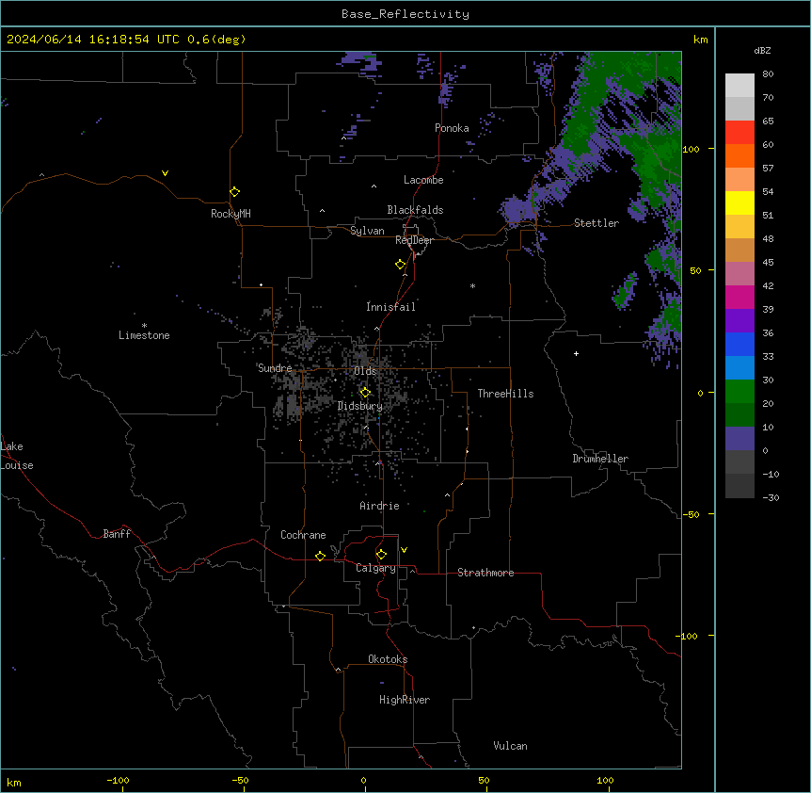This screenshot has width=811, height=793.
Task: Click the asterisk marker above Limestone label
Action: 144,326
